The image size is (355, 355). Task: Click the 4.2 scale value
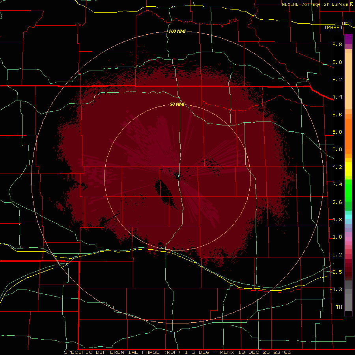tap(337, 167)
